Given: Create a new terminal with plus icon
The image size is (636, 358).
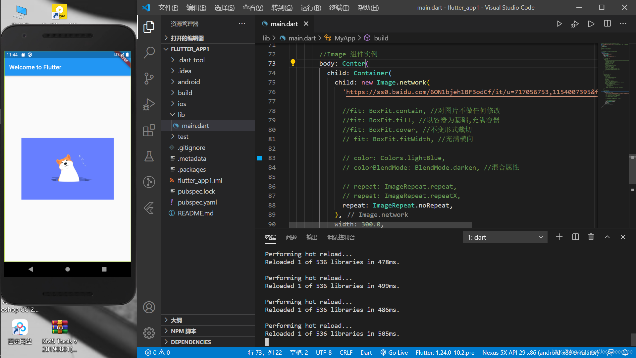Looking at the screenshot, I should [559, 237].
